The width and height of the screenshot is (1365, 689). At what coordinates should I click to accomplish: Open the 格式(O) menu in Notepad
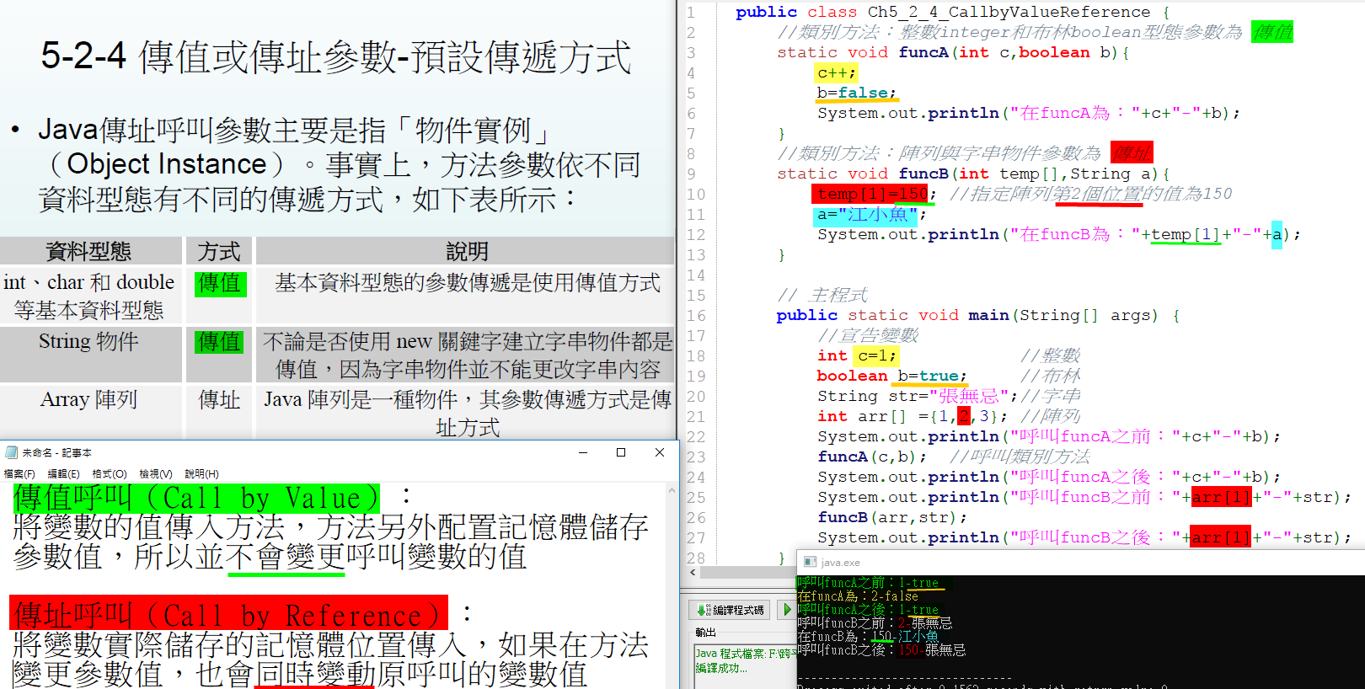coord(110,474)
